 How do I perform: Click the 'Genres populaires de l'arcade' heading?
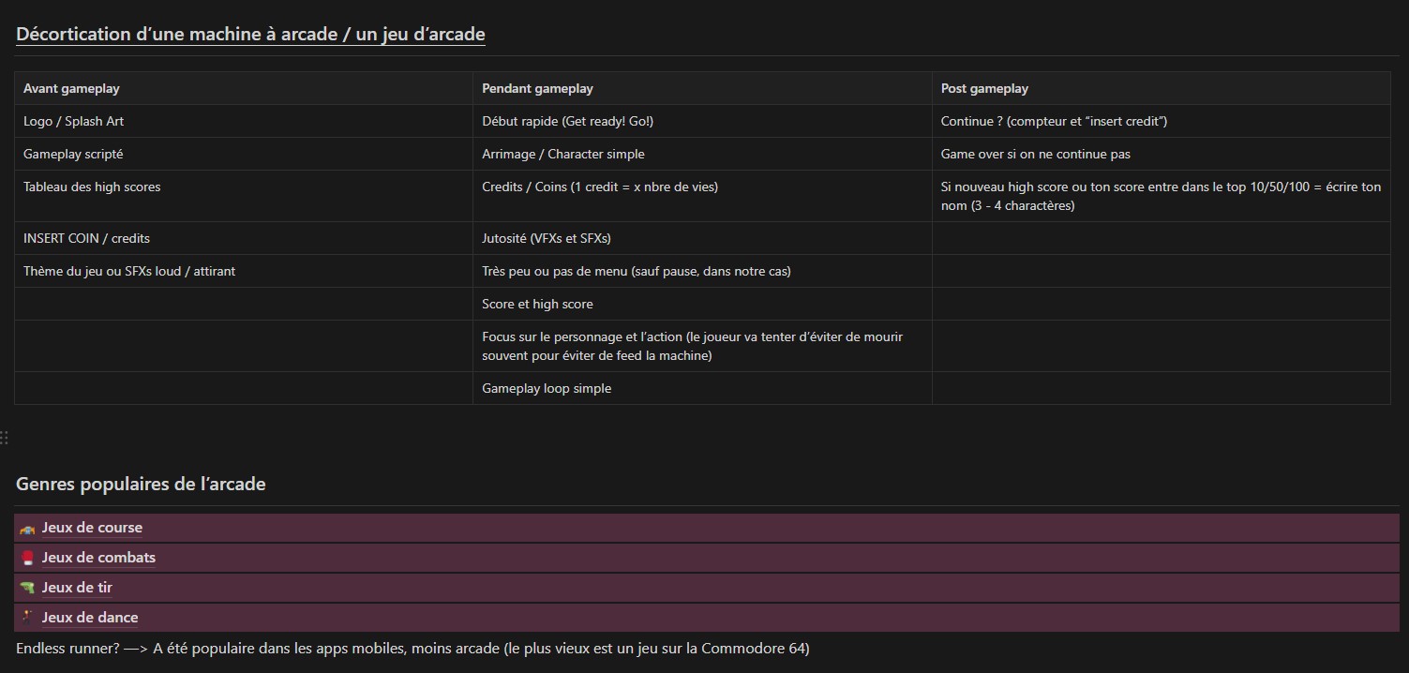pyautogui.click(x=141, y=485)
